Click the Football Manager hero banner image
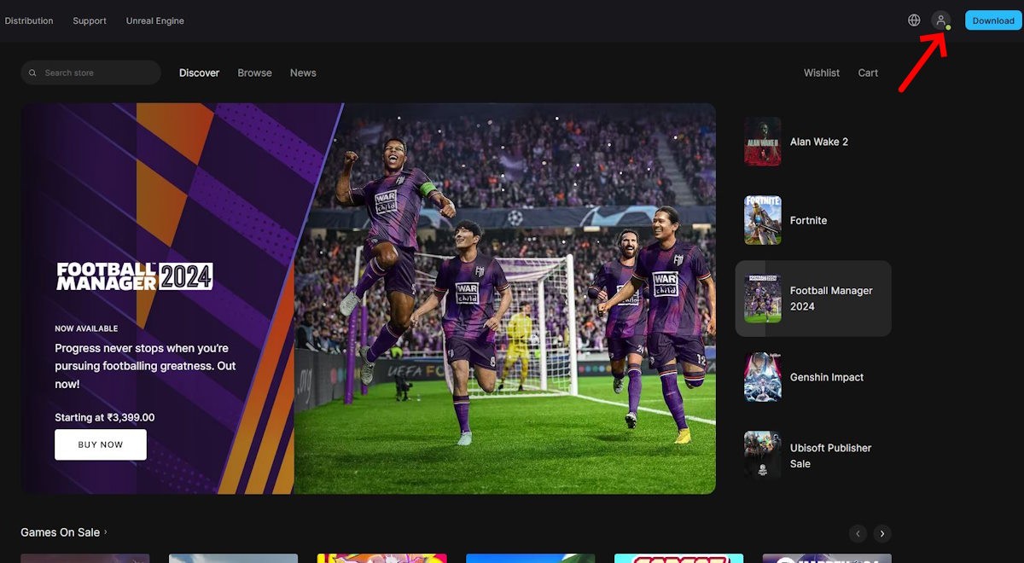This screenshot has height=563, width=1024. (368, 299)
